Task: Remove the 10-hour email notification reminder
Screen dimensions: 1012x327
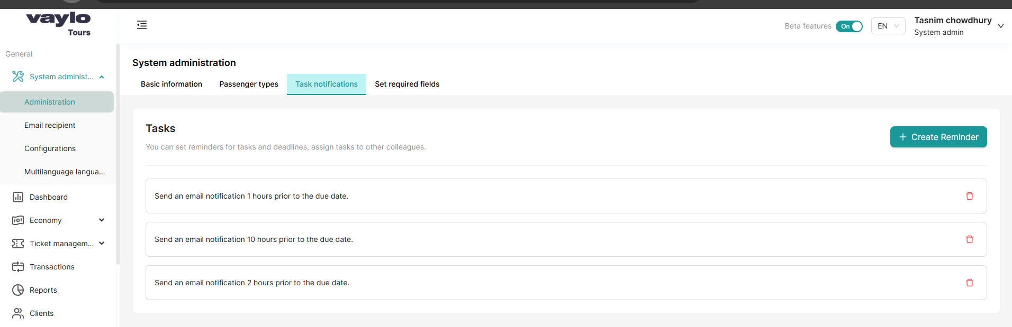Action: click(x=970, y=239)
